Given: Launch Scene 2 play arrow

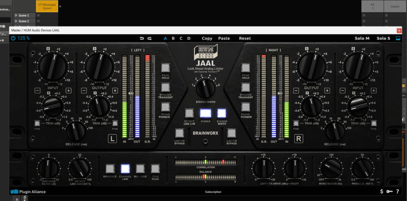Looking at the screenshot, I should pos(16,21).
